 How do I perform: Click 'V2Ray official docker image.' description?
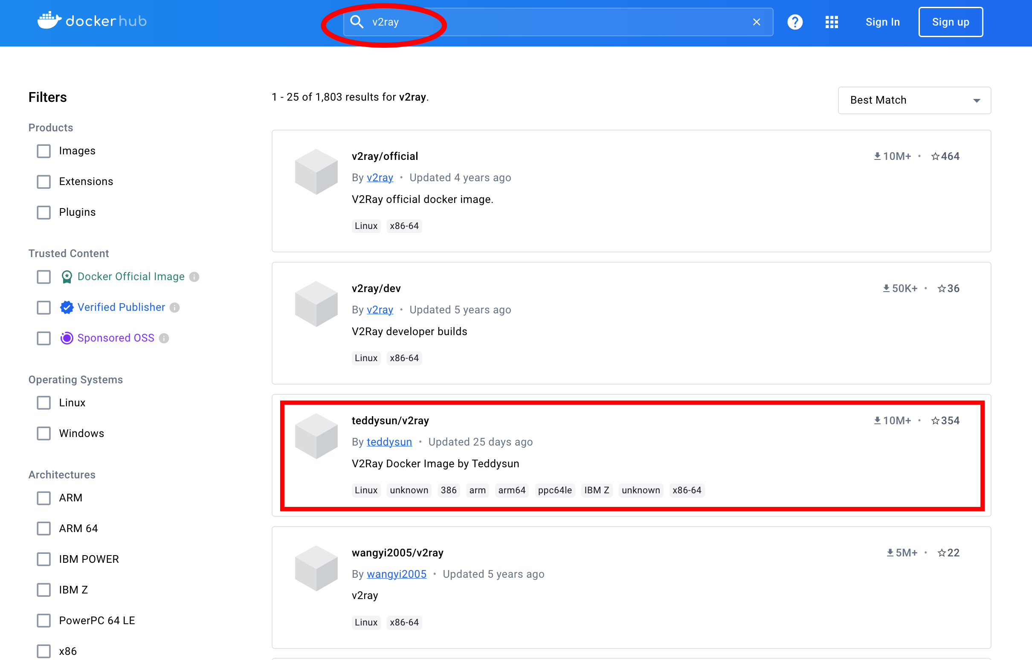tap(422, 200)
